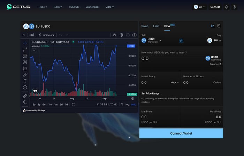Open the Indicators menu
Viewport: 244px width, 156px height.
tap(46, 35)
